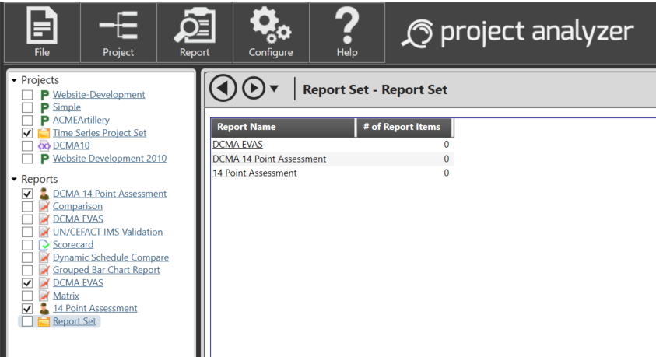The image size is (656, 357).
Task: Enable the Comparison report checkbox
Action: pyautogui.click(x=27, y=207)
